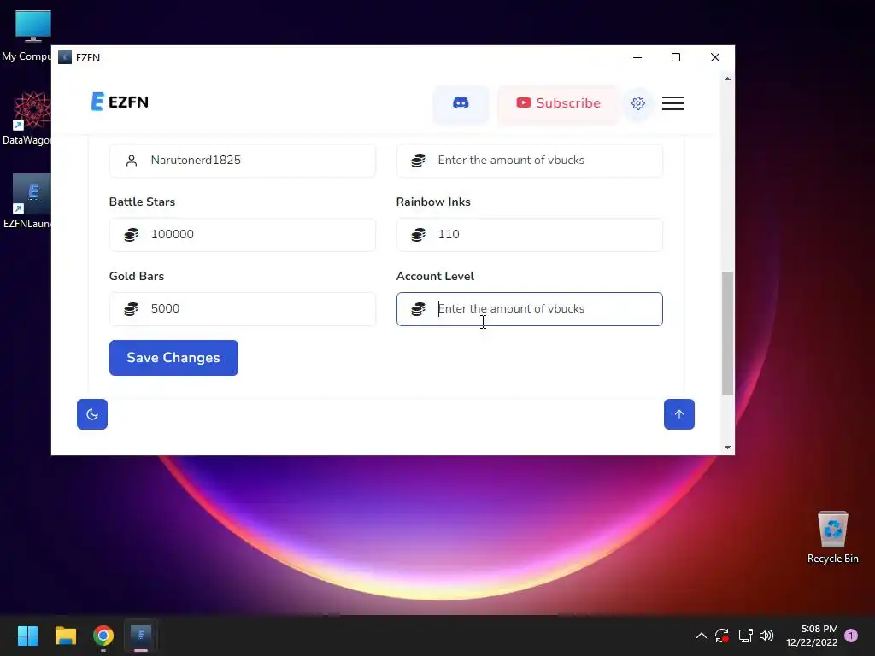The height and width of the screenshot is (656, 875).
Task: Show hidden tray icons chevron
Action: pos(701,635)
